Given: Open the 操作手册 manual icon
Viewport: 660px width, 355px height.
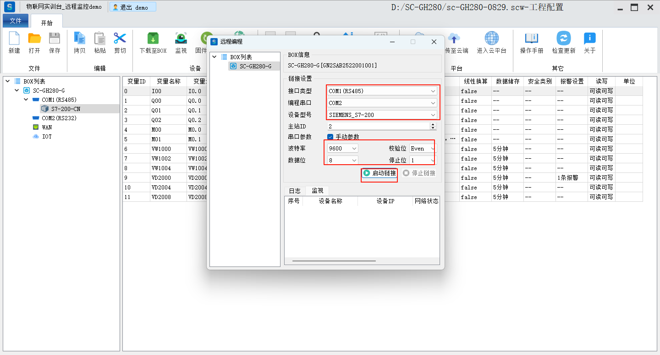Looking at the screenshot, I should click(x=532, y=39).
